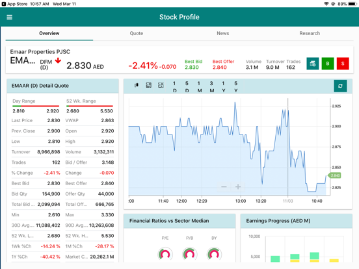Viewport: 359px width, 269px height.
Task: Click the Total Bid value 2,099,094
Action: [x=49, y=204]
